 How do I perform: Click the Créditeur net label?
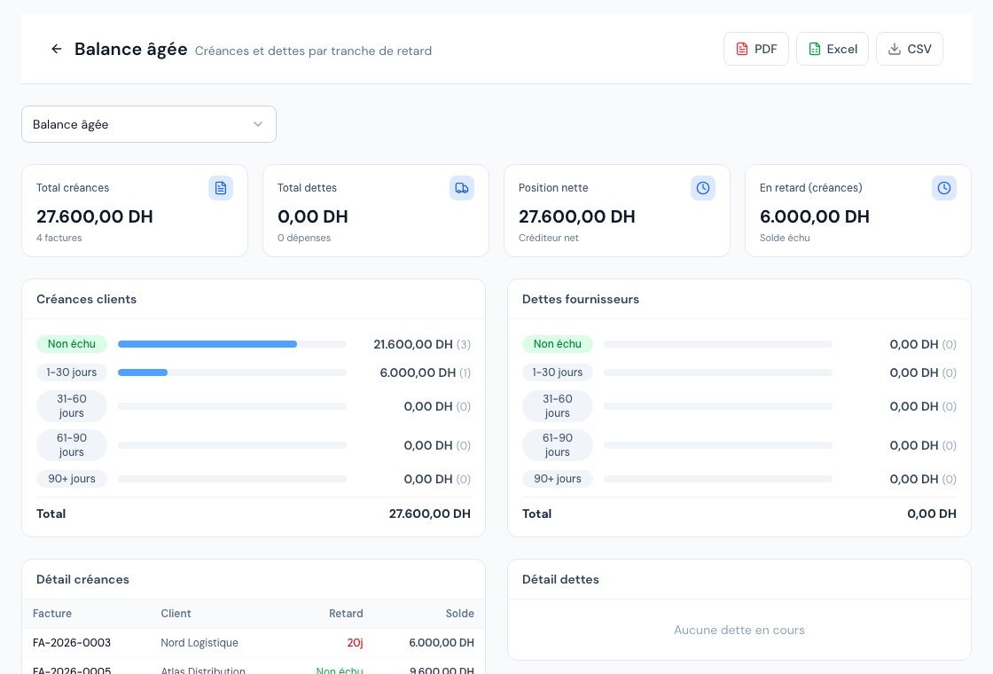coord(549,239)
